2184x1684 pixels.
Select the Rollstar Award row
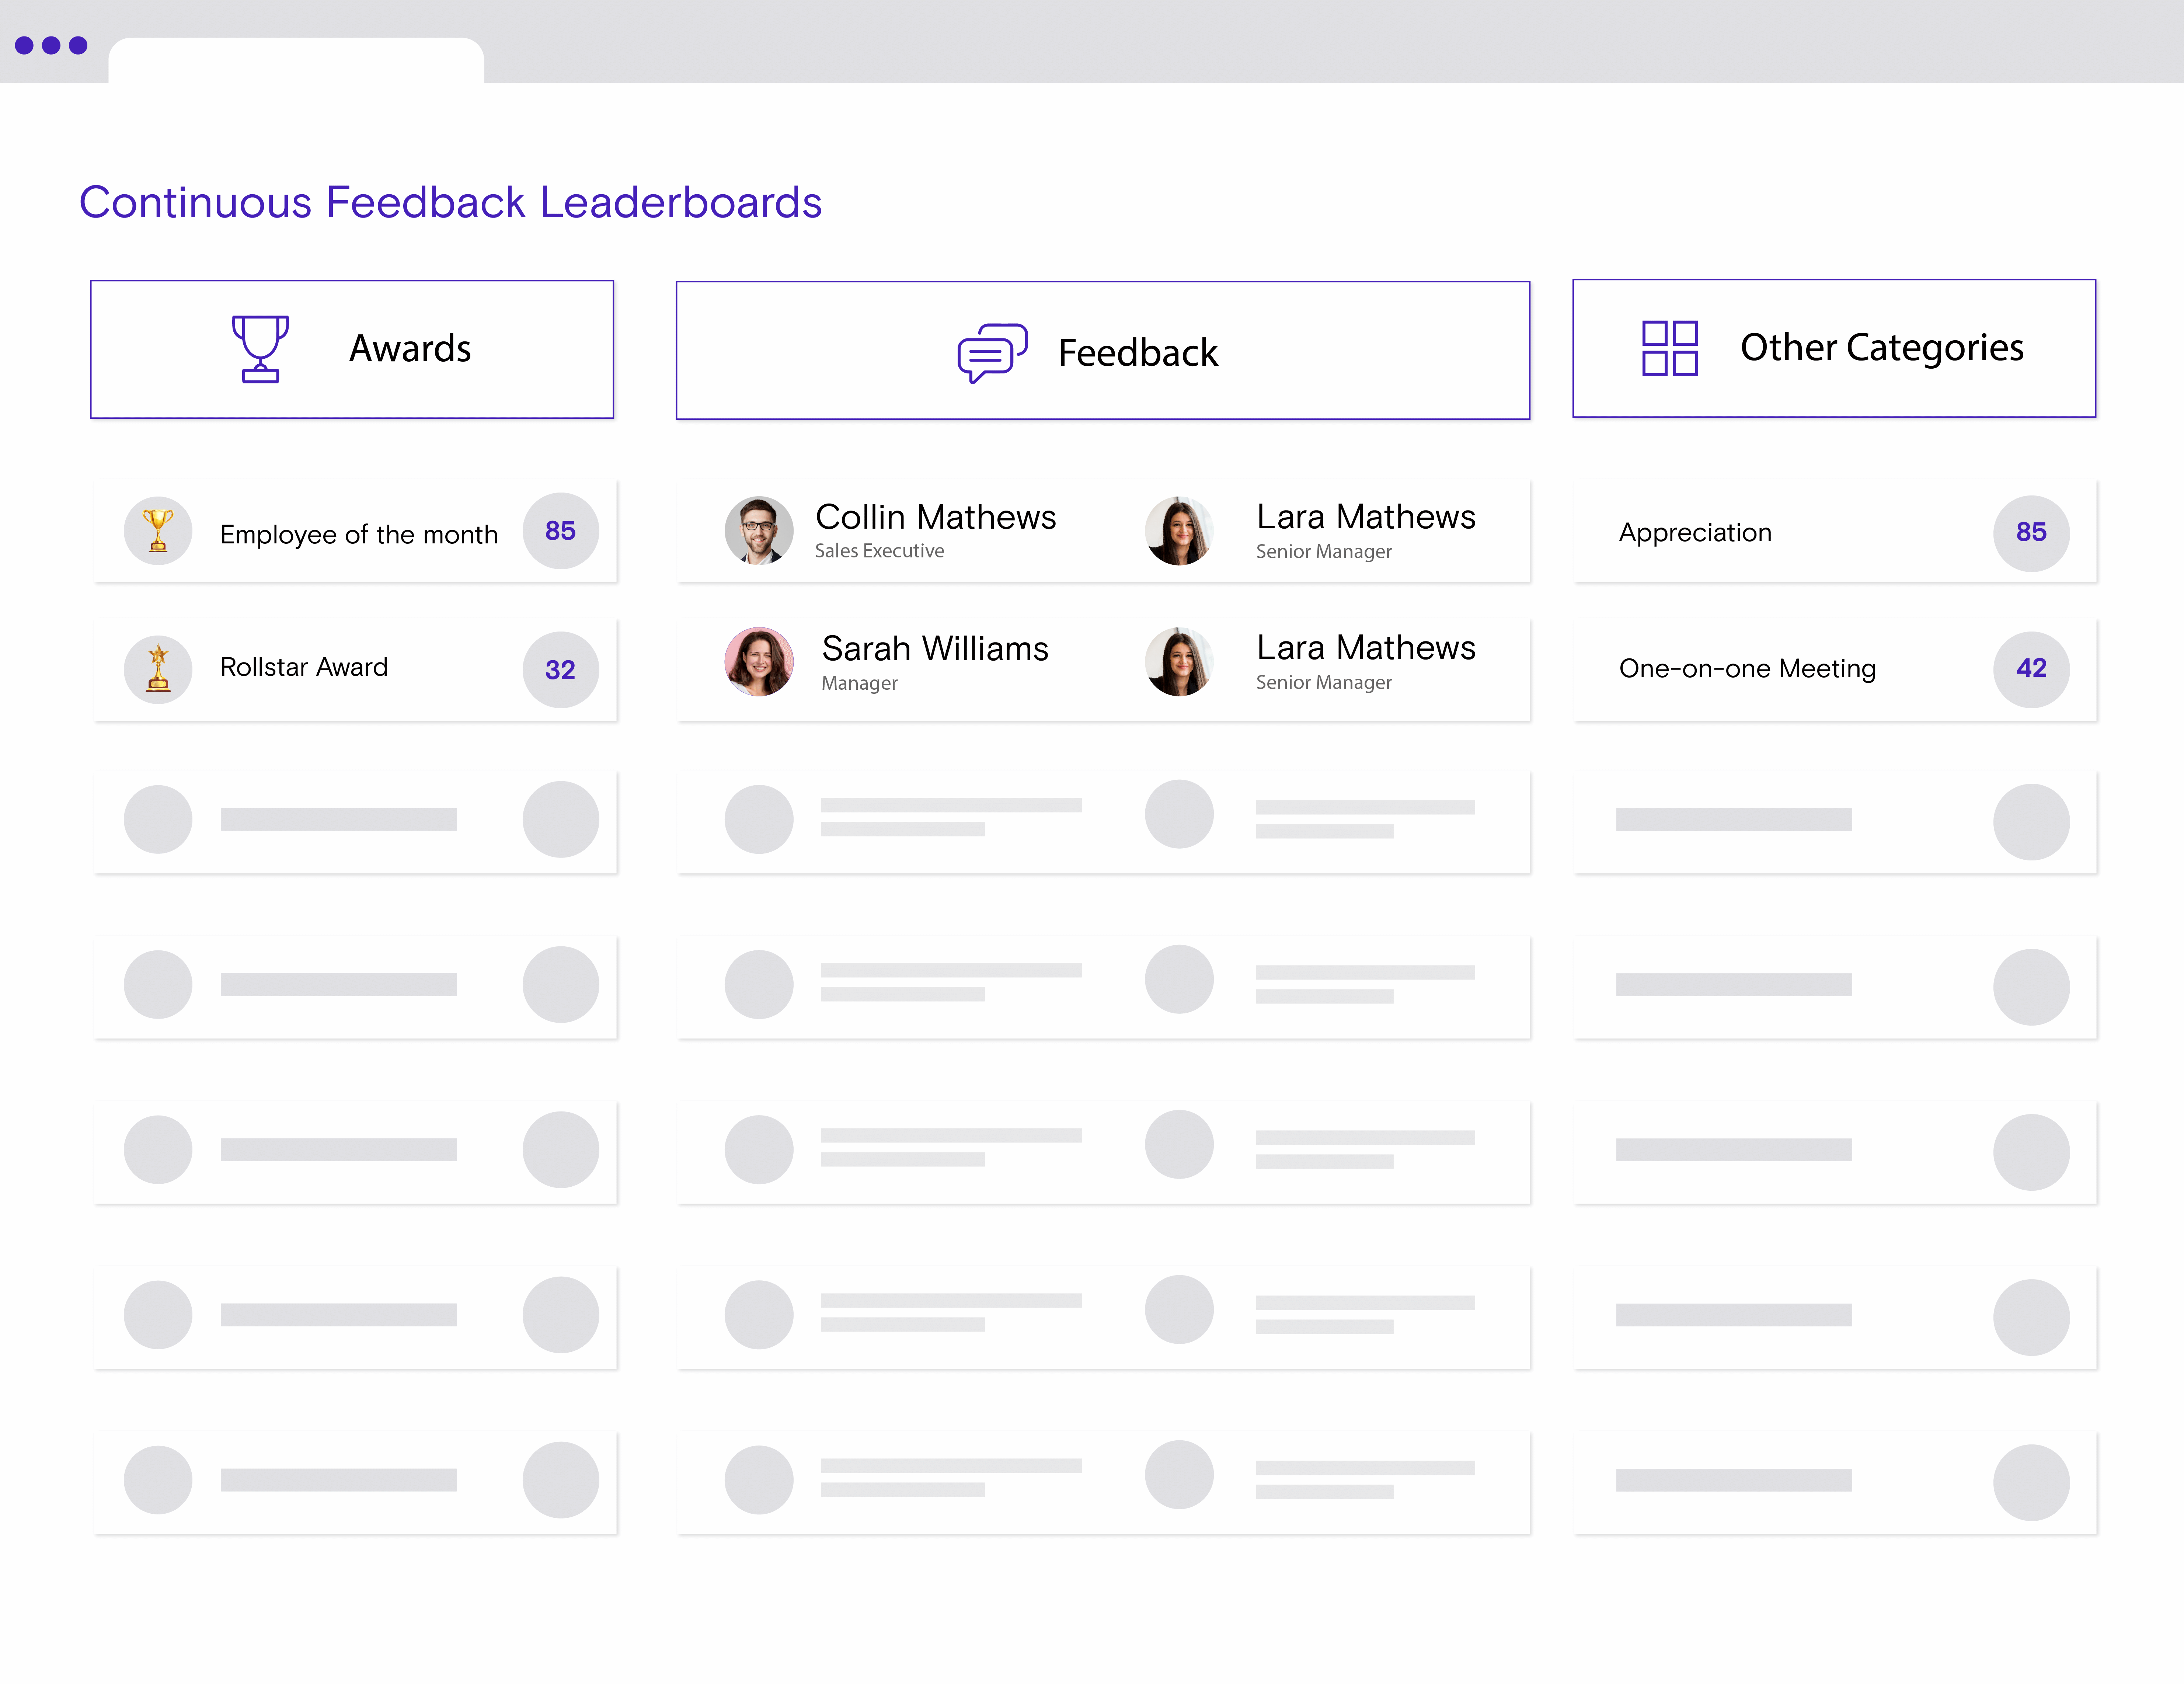pos(355,669)
